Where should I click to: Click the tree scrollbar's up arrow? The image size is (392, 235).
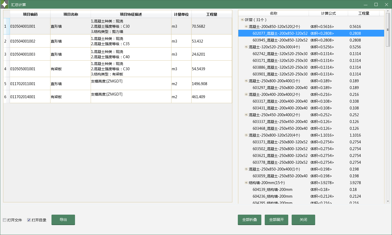point(388,11)
